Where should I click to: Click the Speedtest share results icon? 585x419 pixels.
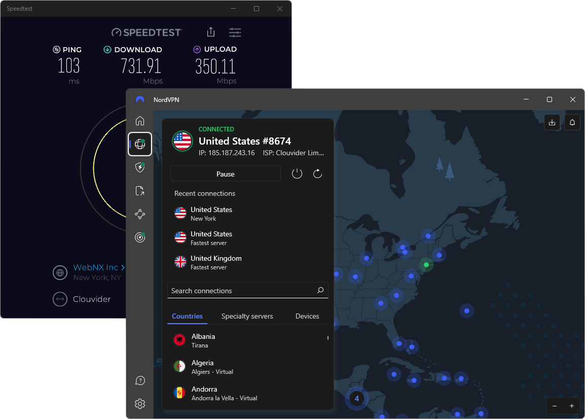click(211, 32)
